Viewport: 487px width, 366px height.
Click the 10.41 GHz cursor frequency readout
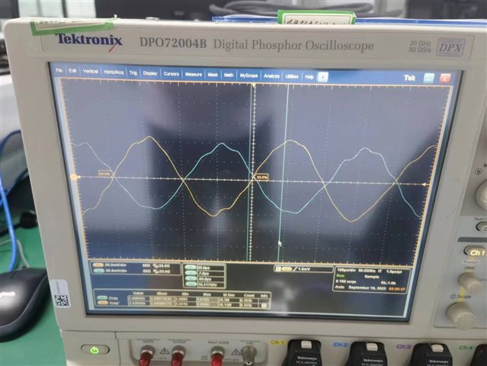click(x=210, y=284)
